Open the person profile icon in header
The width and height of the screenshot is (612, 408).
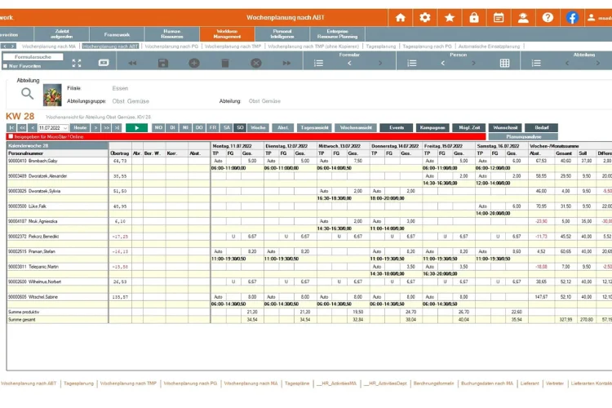[523, 18]
